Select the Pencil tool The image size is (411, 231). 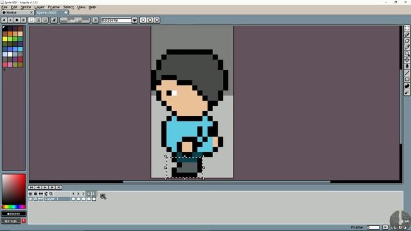[407, 34]
